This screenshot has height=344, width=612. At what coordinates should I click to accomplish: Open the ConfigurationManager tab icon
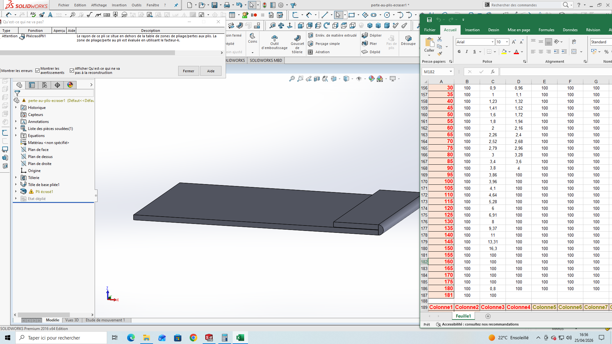pyautogui.click(x=44, y=85)
